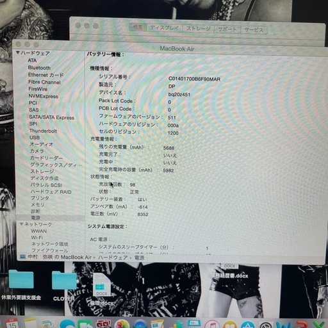Click ハードウェア in the bottom path bar

[x=113, y=258]
